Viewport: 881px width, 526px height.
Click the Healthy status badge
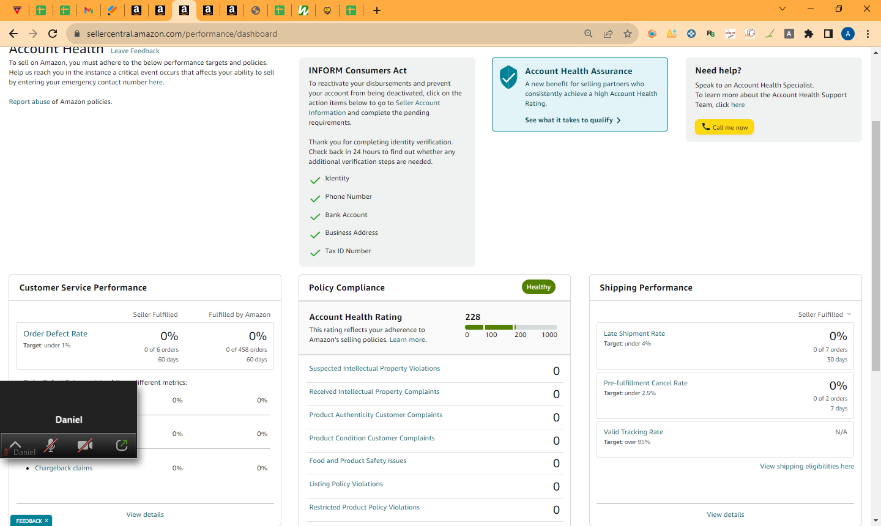click(x=538, y=287)
